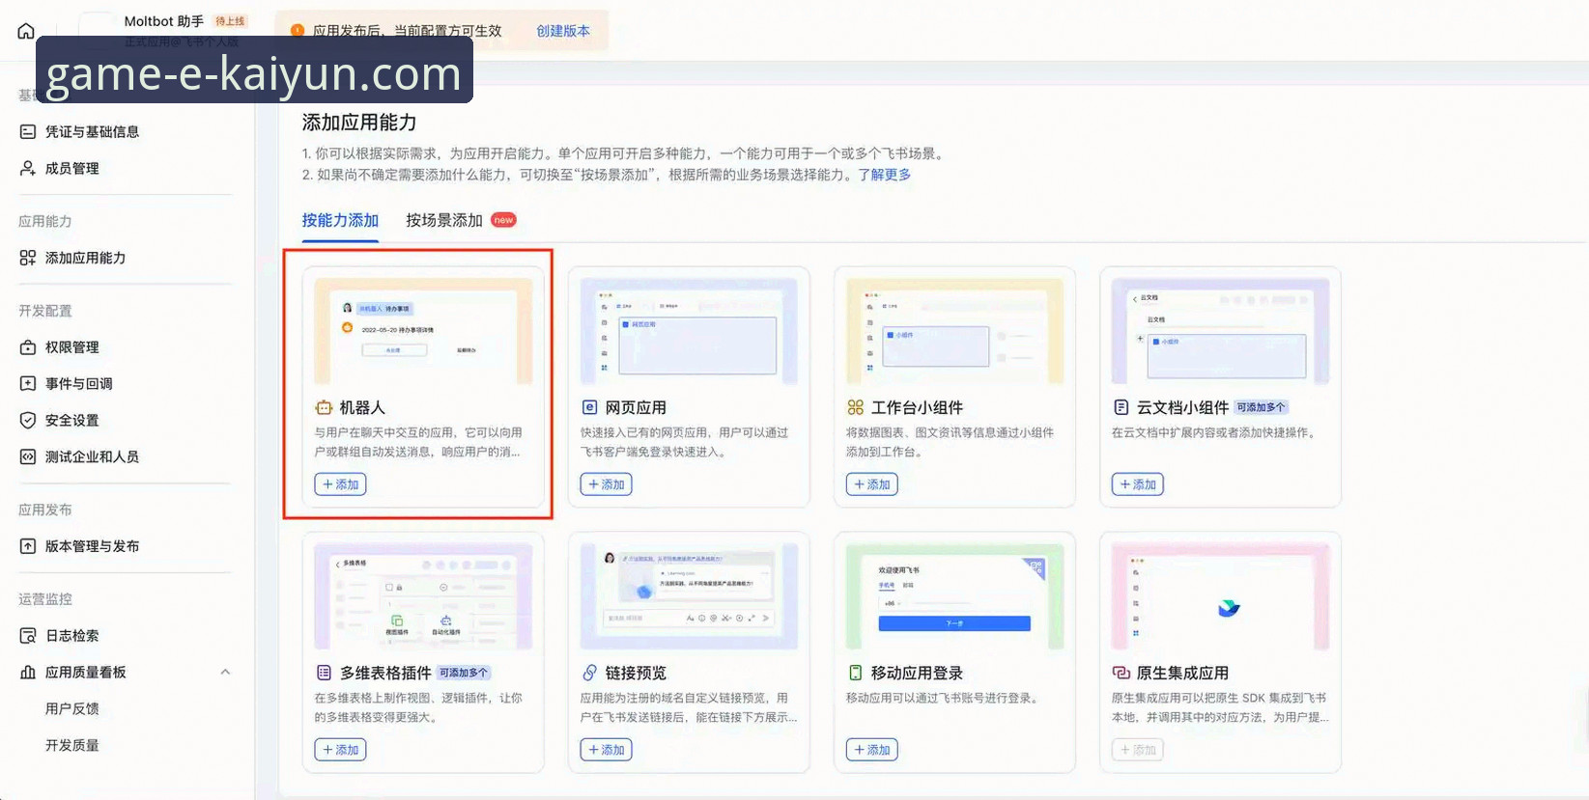Add the 移动应用登录 capability

(x=872, y=750)
